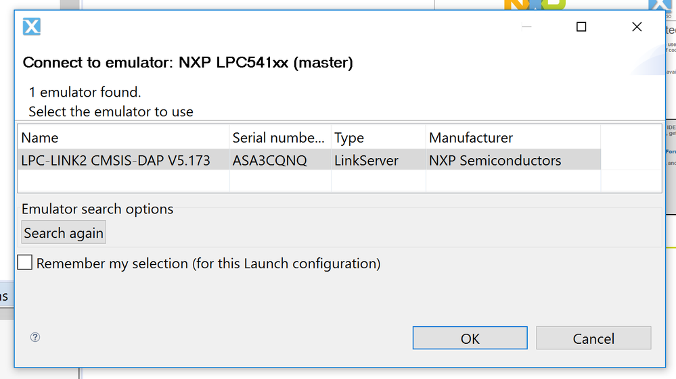Click the MCUXpresso X logo in title bar

[32, 27]
